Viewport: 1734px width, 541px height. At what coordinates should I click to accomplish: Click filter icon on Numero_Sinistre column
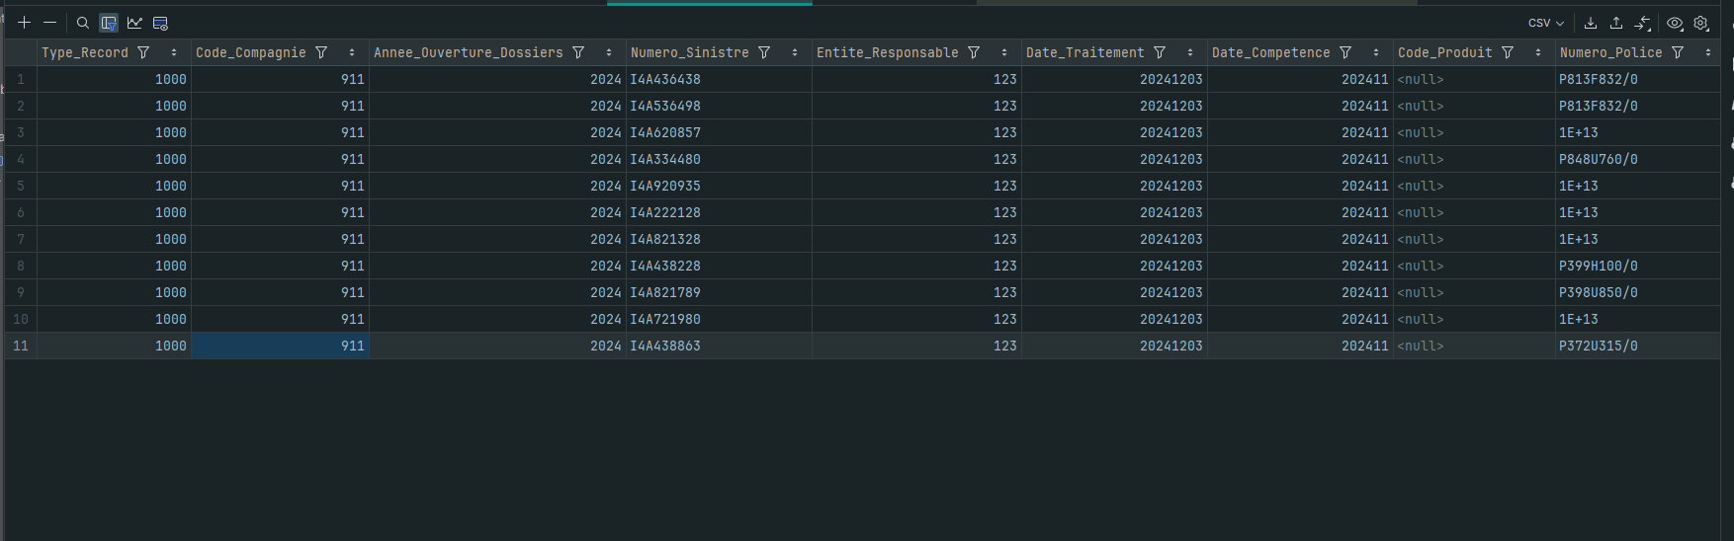tap(764, 52)
